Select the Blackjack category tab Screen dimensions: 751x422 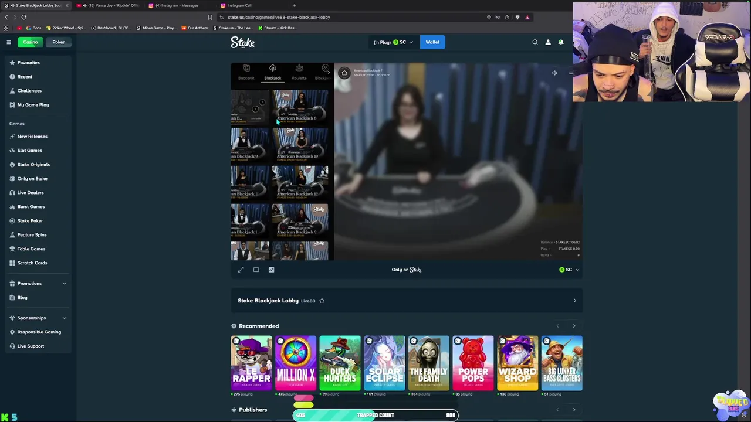coord(273,72)
